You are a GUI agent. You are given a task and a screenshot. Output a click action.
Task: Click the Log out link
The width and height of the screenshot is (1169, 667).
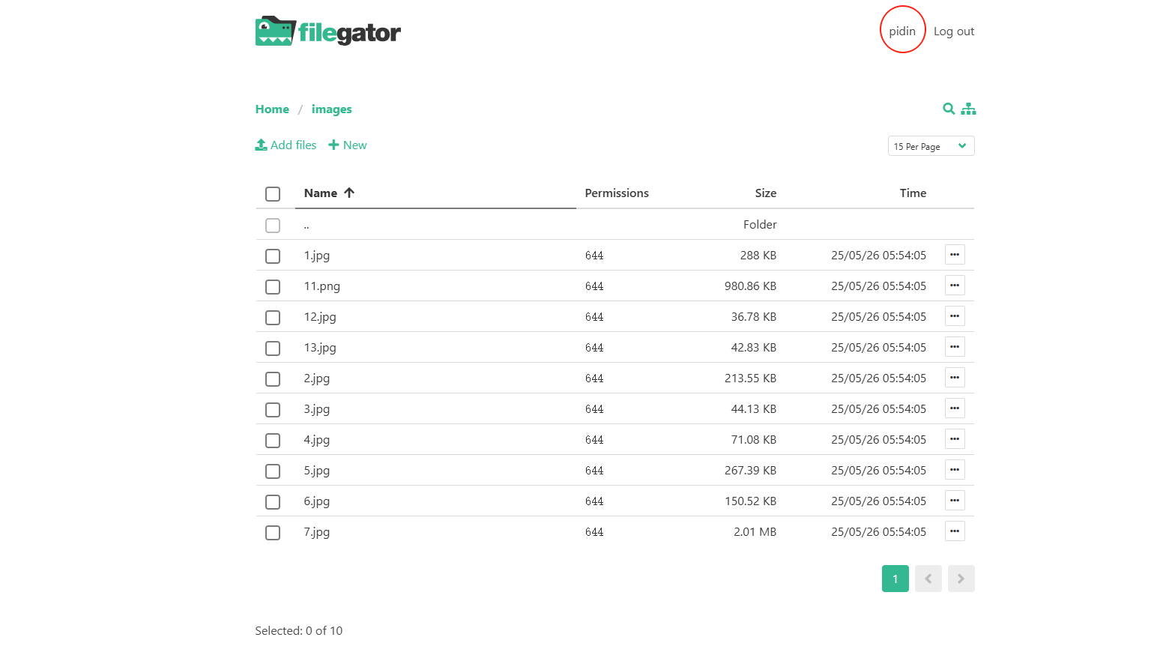pos(953,31)
